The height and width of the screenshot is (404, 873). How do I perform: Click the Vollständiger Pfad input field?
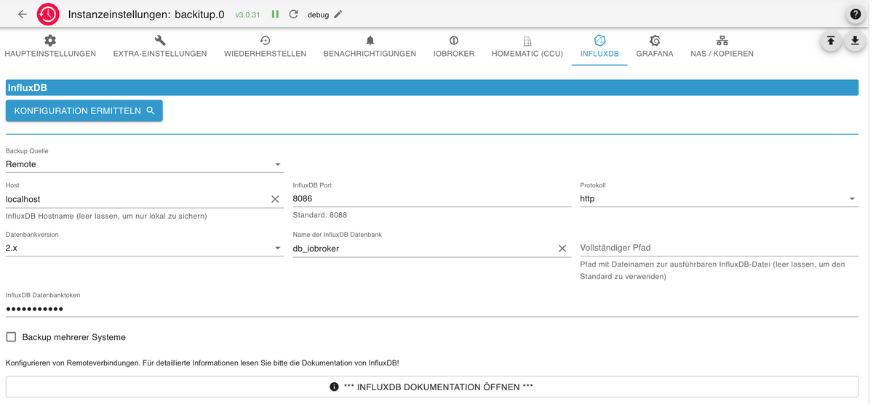(x=719, y=248)
